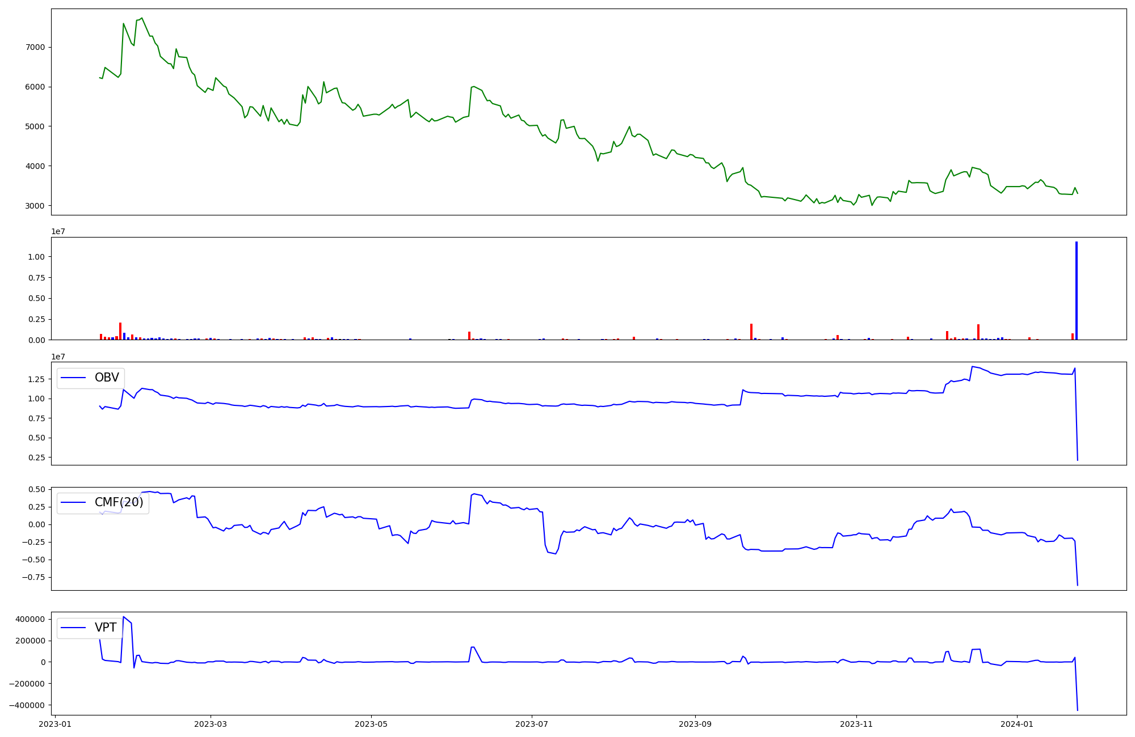
Task: Click the 2023-03 x-axis date label
Action: 211,724
